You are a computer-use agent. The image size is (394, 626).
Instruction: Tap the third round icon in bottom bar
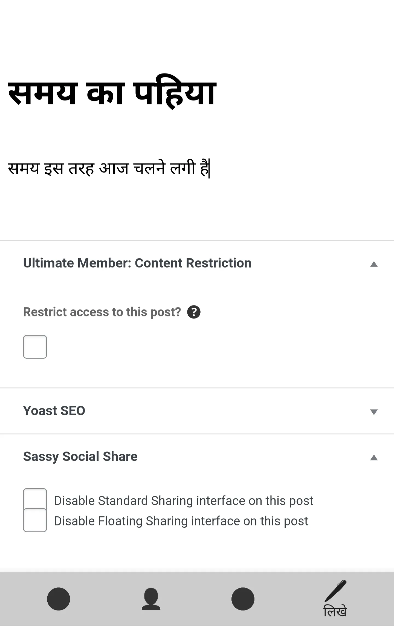(x=243, y=599)
